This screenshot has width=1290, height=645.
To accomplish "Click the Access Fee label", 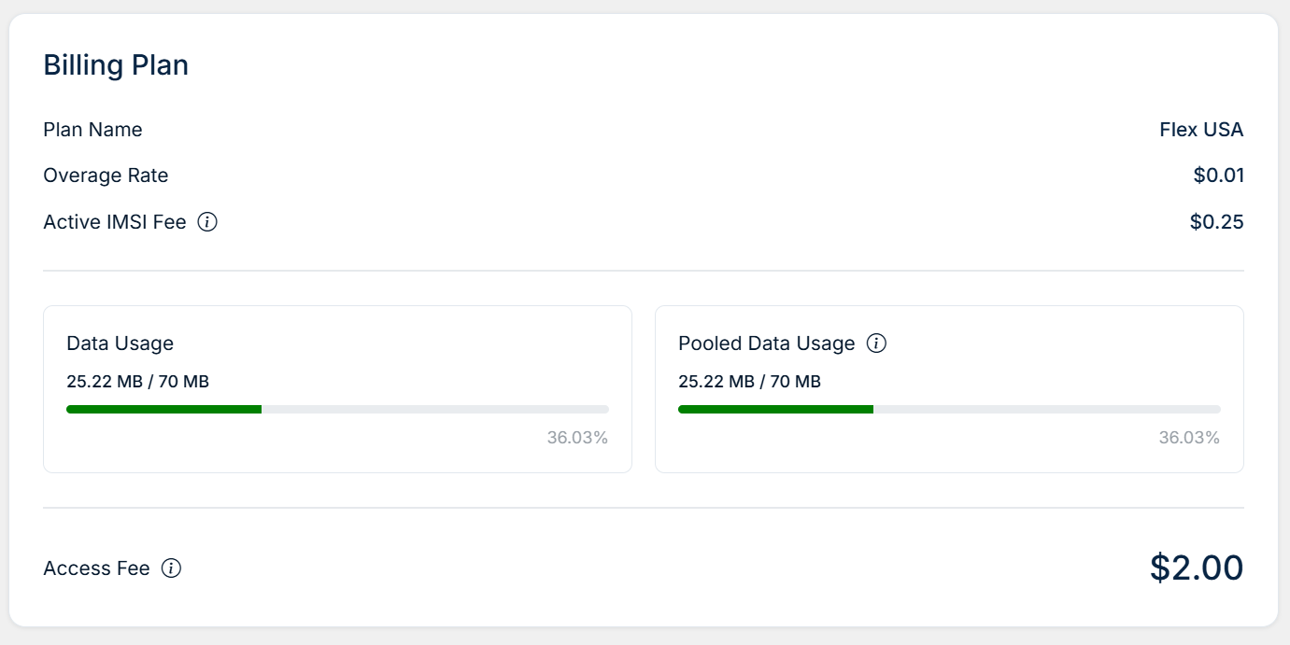I will pos(96,568).
